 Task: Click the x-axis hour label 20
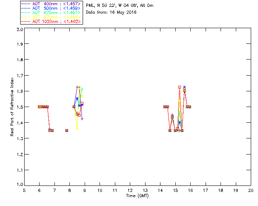tap(251, 190)
